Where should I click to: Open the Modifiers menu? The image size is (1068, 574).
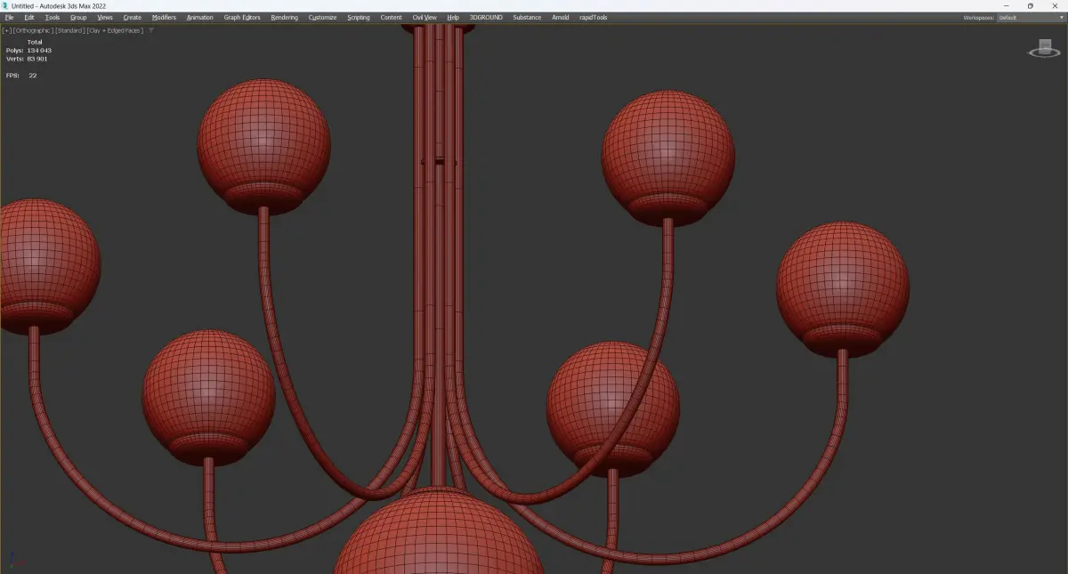pos(164,17)
